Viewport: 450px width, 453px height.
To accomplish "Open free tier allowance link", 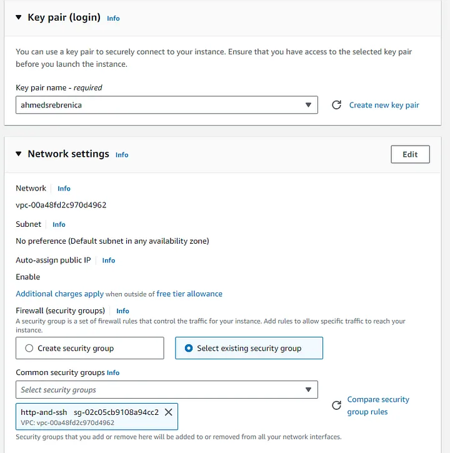I will [189, 294].
